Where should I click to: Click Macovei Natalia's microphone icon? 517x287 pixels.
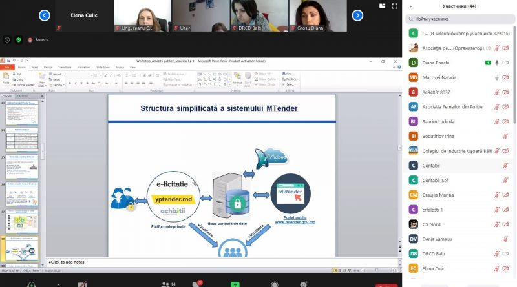pyautogui.click(x=497, y=77)
